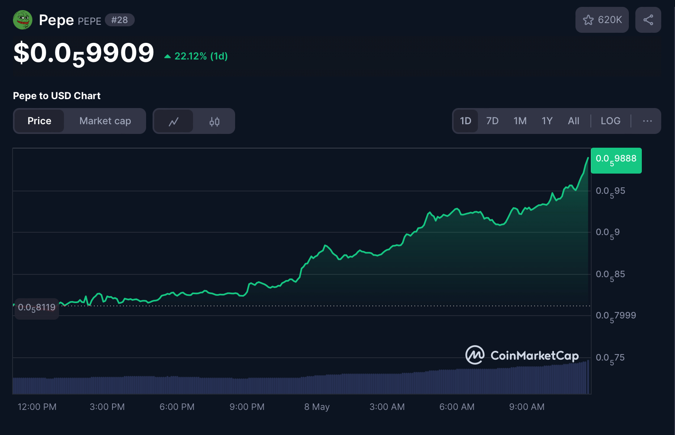Viewport: 675px width, 435px height.
Task: Click the 0.0₅9 y-axis label
Action: [607, 233]
